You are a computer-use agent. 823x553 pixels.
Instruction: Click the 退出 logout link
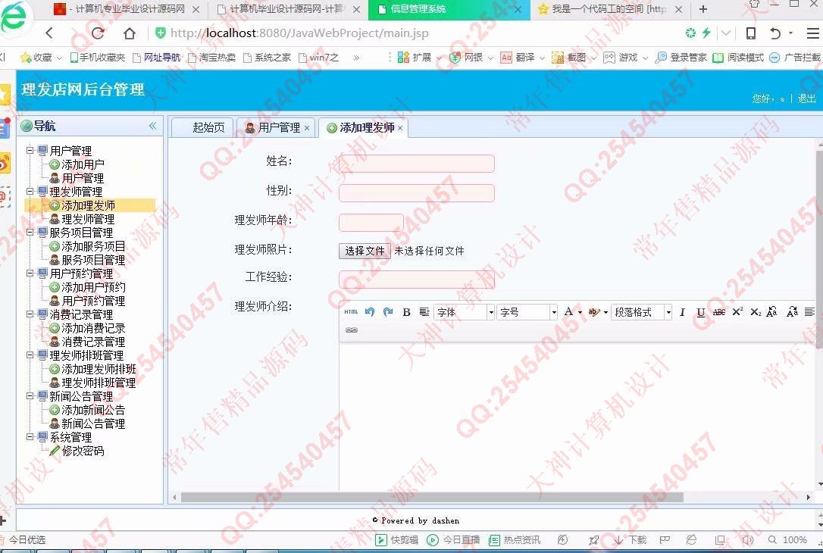[x=807, y=98]
